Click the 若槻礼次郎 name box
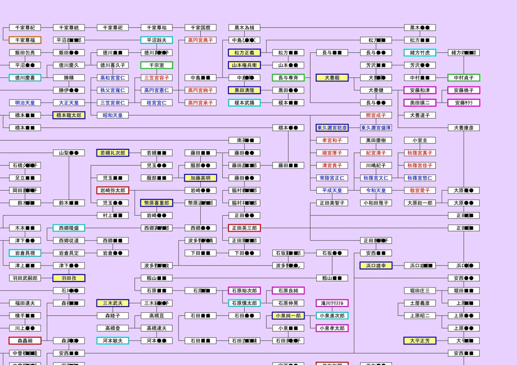 pos(113,153)
